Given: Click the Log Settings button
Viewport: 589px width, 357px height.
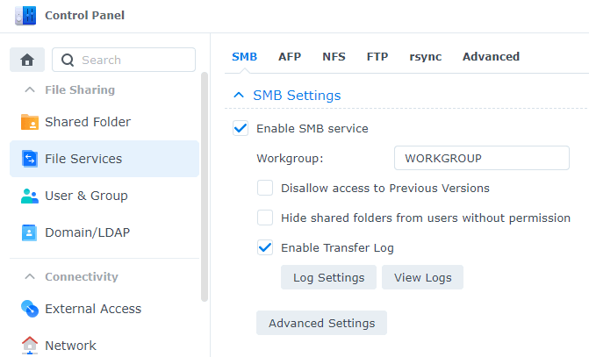Looking at the screenshot, I should pos(328,277).
